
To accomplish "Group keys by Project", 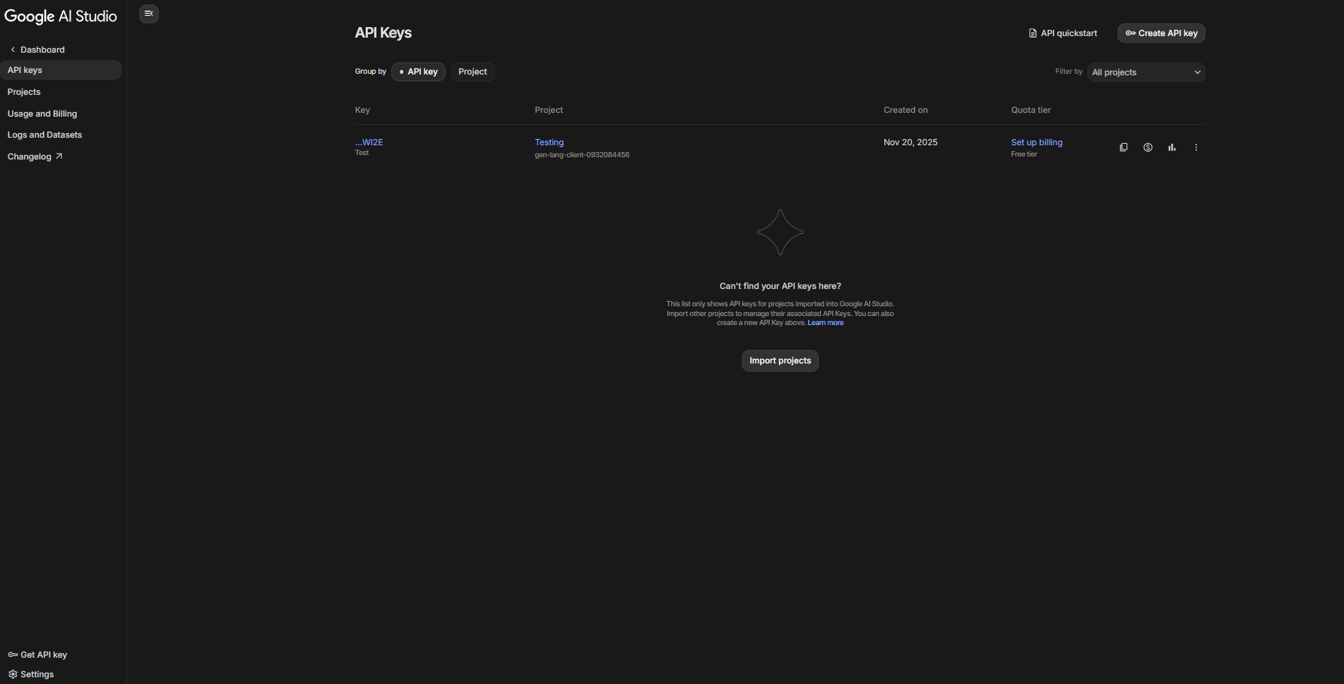I will [x=473, y=71].
